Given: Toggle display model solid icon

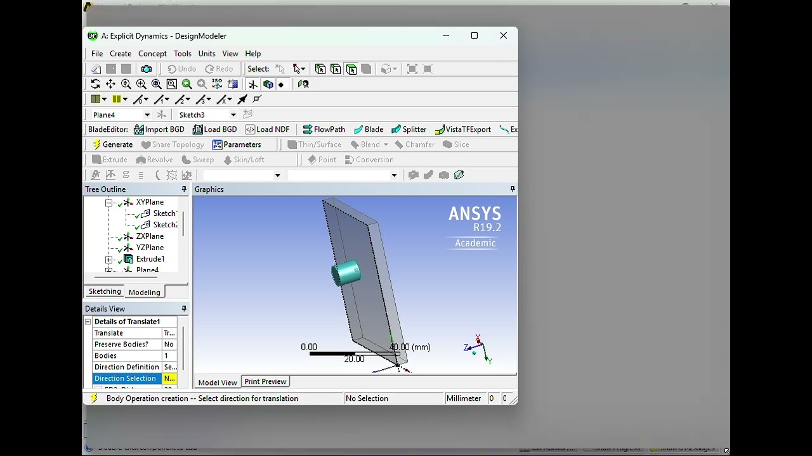Looking at the screenshot, I should coord(268,84).
